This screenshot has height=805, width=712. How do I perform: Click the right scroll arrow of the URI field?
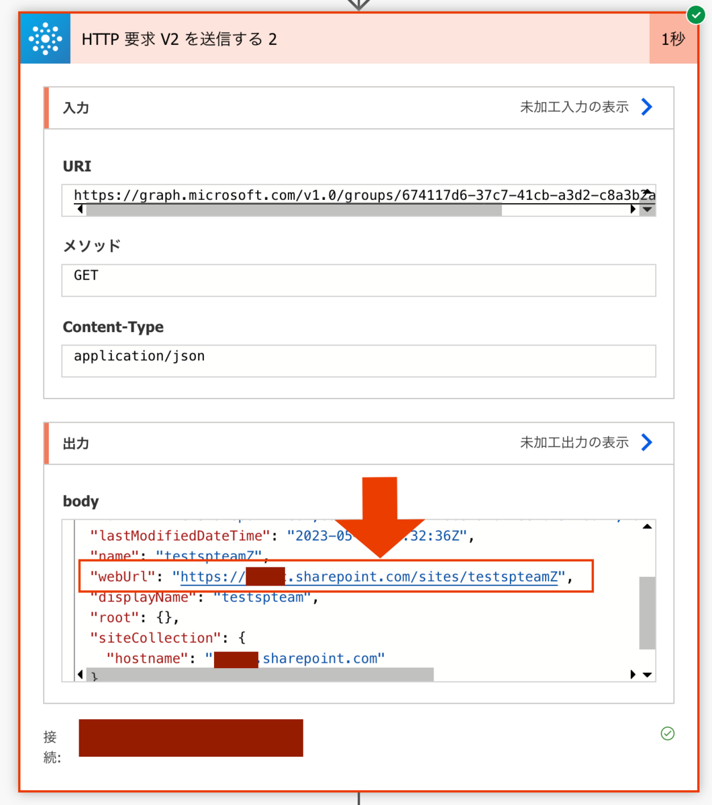pyautogui.click(x=632, y=209)
